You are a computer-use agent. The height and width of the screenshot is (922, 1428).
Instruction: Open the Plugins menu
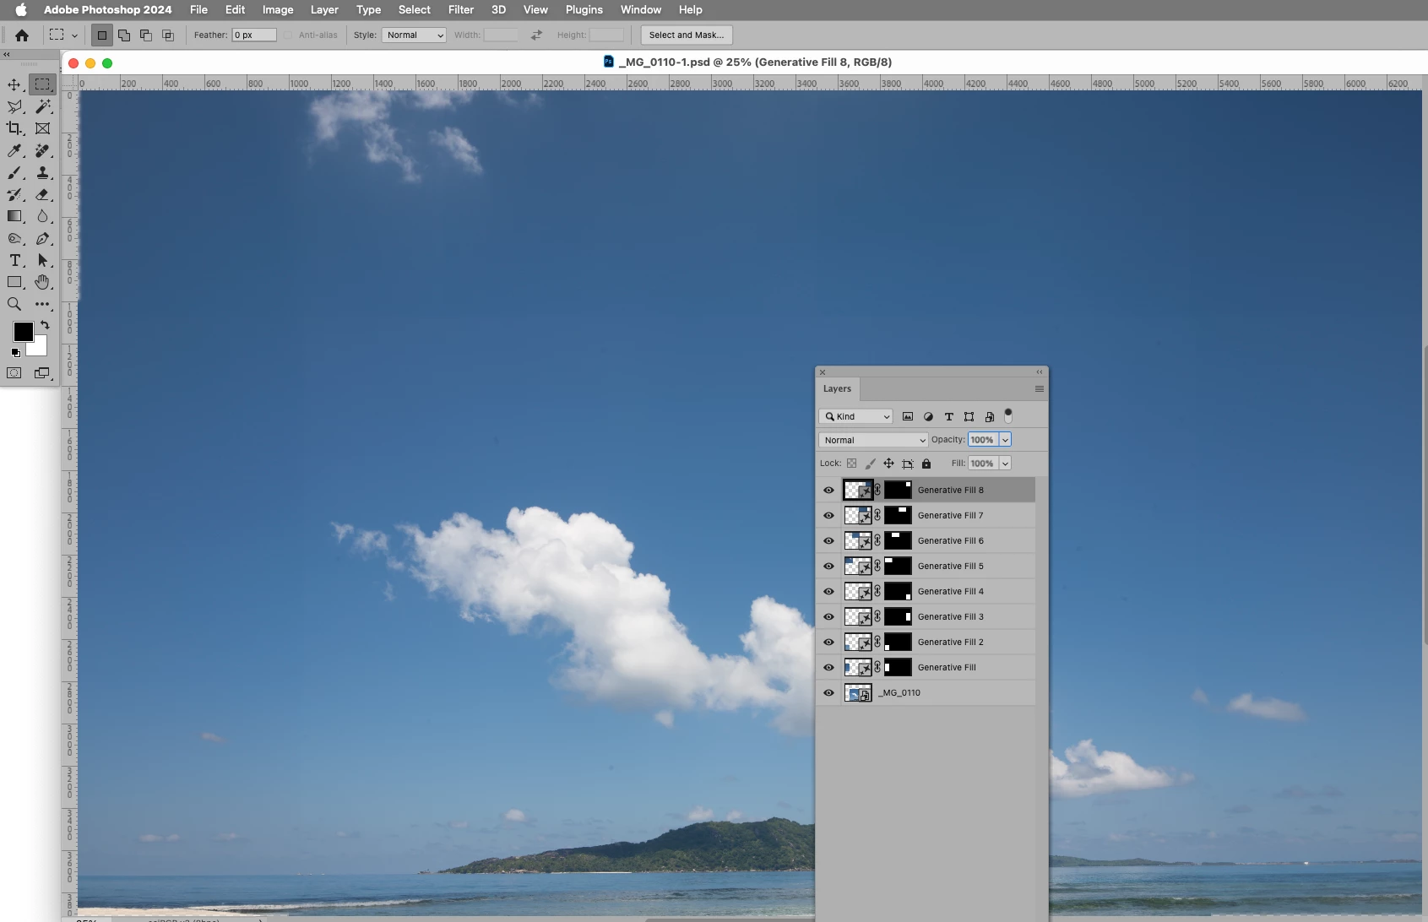pyautogui.click(x=584, y=9)
